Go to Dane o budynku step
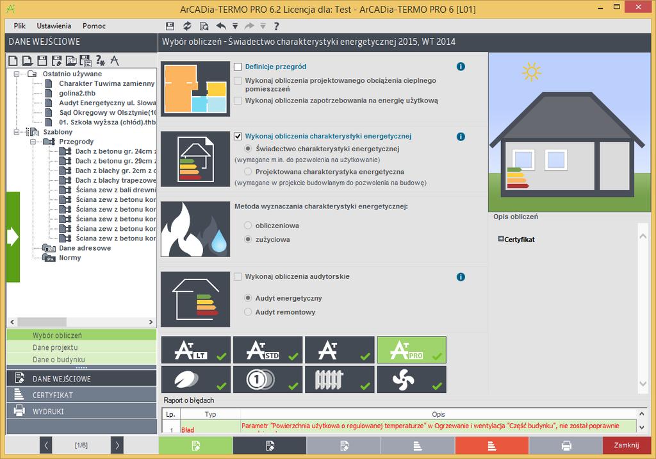 pos(81,360)
